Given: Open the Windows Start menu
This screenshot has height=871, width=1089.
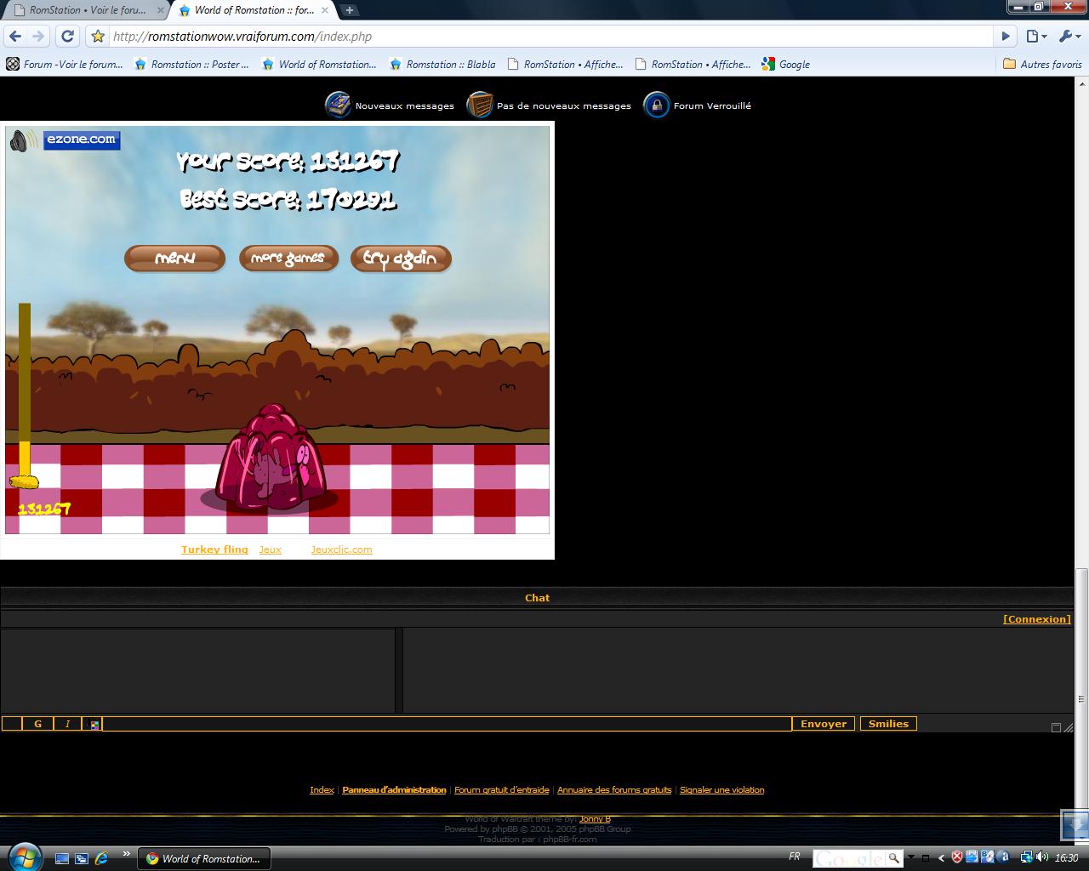Looking at the screenshot, I should pos(23,856).
